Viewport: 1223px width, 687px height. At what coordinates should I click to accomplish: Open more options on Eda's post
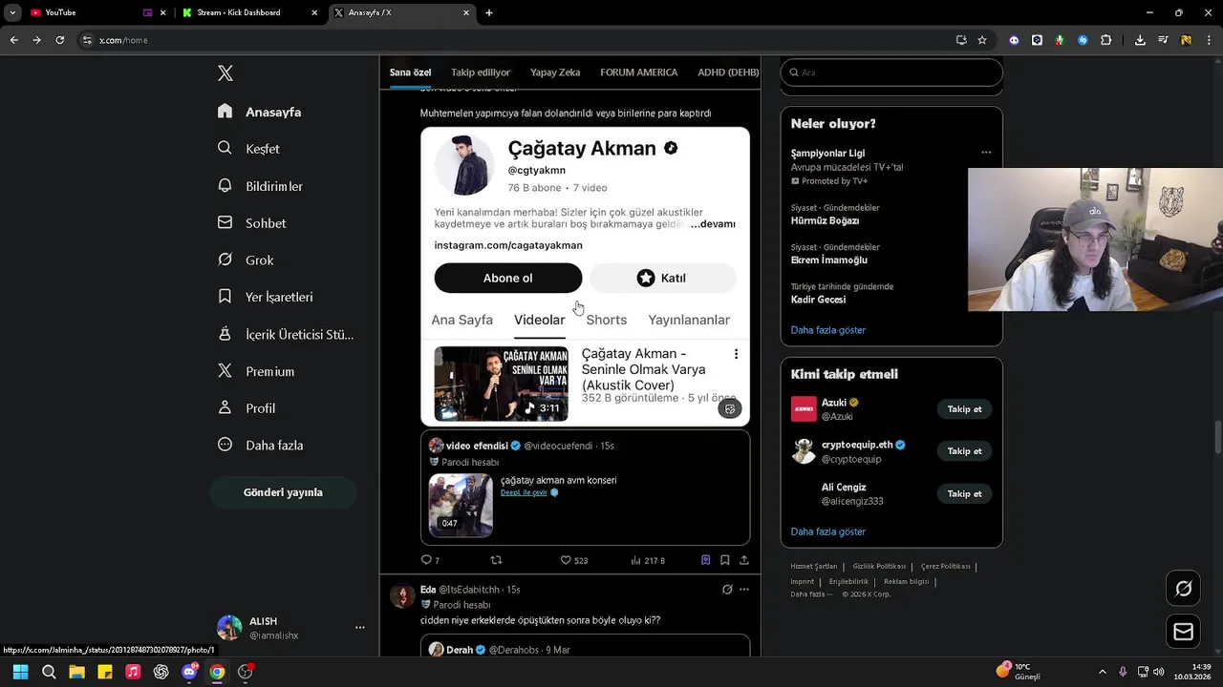[x=744, y=590]
